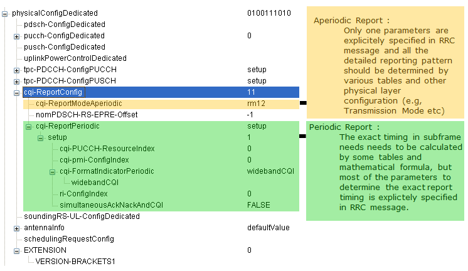
Task: Collapse cqi-FormatIndicatorPeriodic node
Action: click(x=52, y=172)
